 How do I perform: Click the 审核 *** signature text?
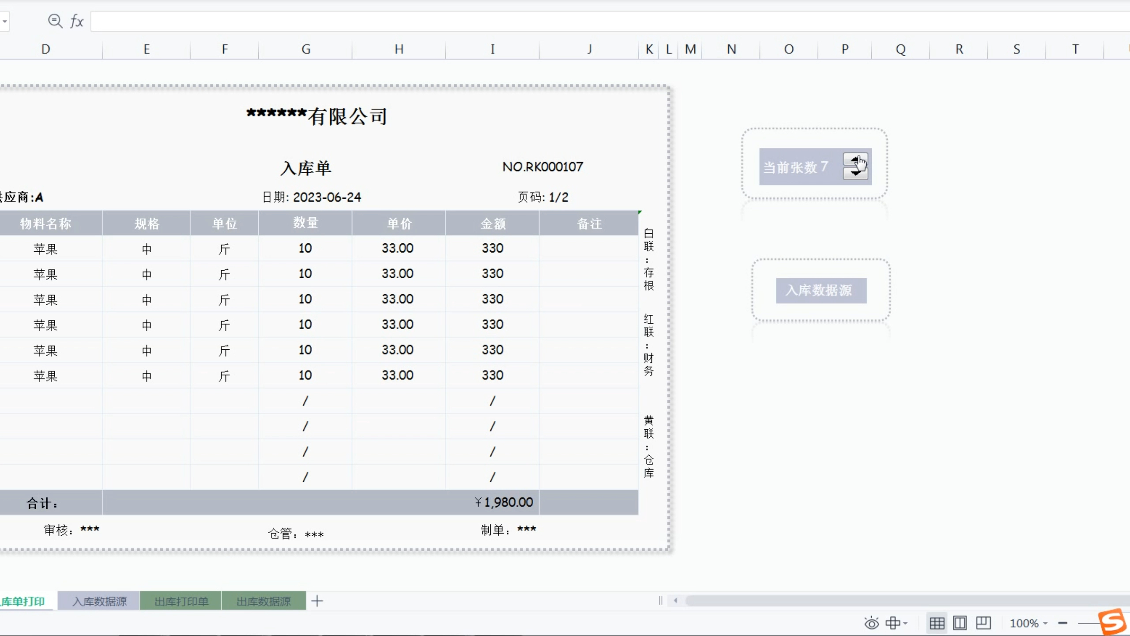[x=72, y=530]
